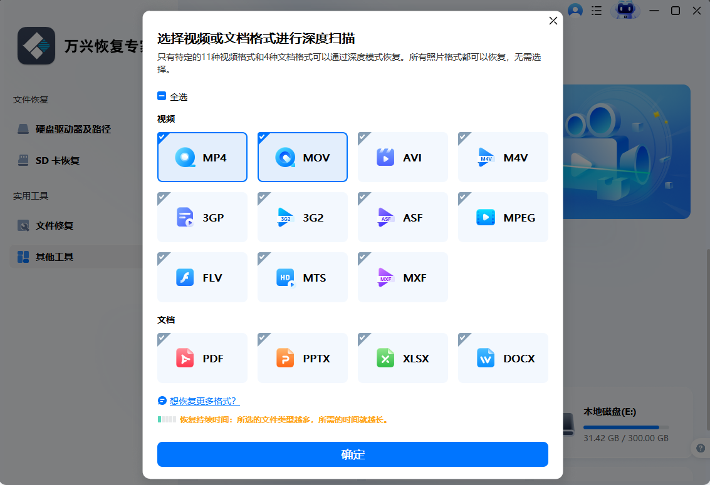Click the 确定 confirm button
Viewport: 710px width, 485px height.
[x=352, y=454]
